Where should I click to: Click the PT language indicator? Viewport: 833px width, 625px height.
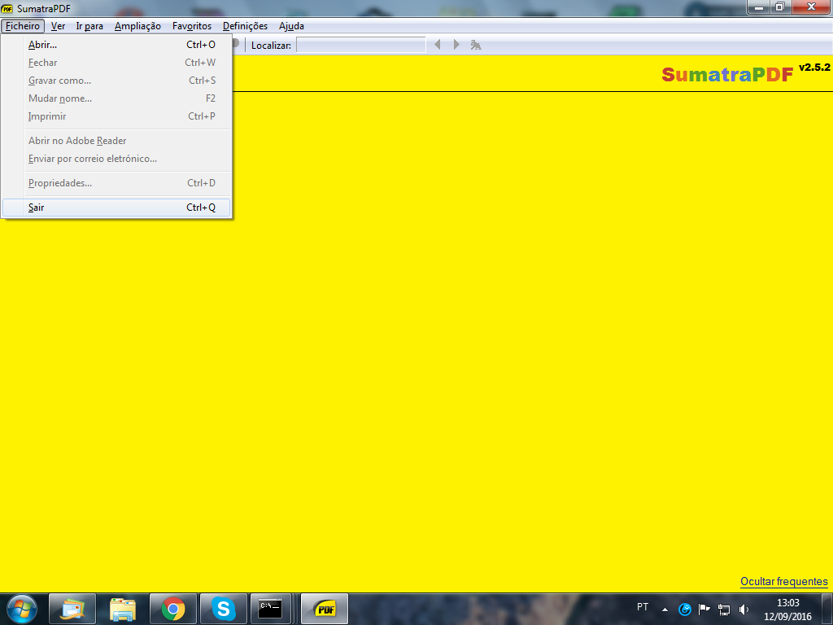(643, 607)
